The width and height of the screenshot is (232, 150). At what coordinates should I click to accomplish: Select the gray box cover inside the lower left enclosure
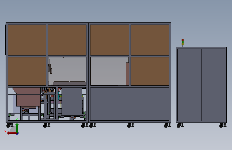pos(72,102)
